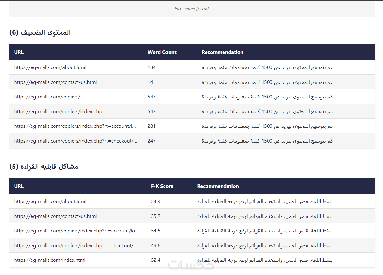Click contact-us.html URL in readability table
This screenshot has width=383, height=275.
click(x=55, y=216)
